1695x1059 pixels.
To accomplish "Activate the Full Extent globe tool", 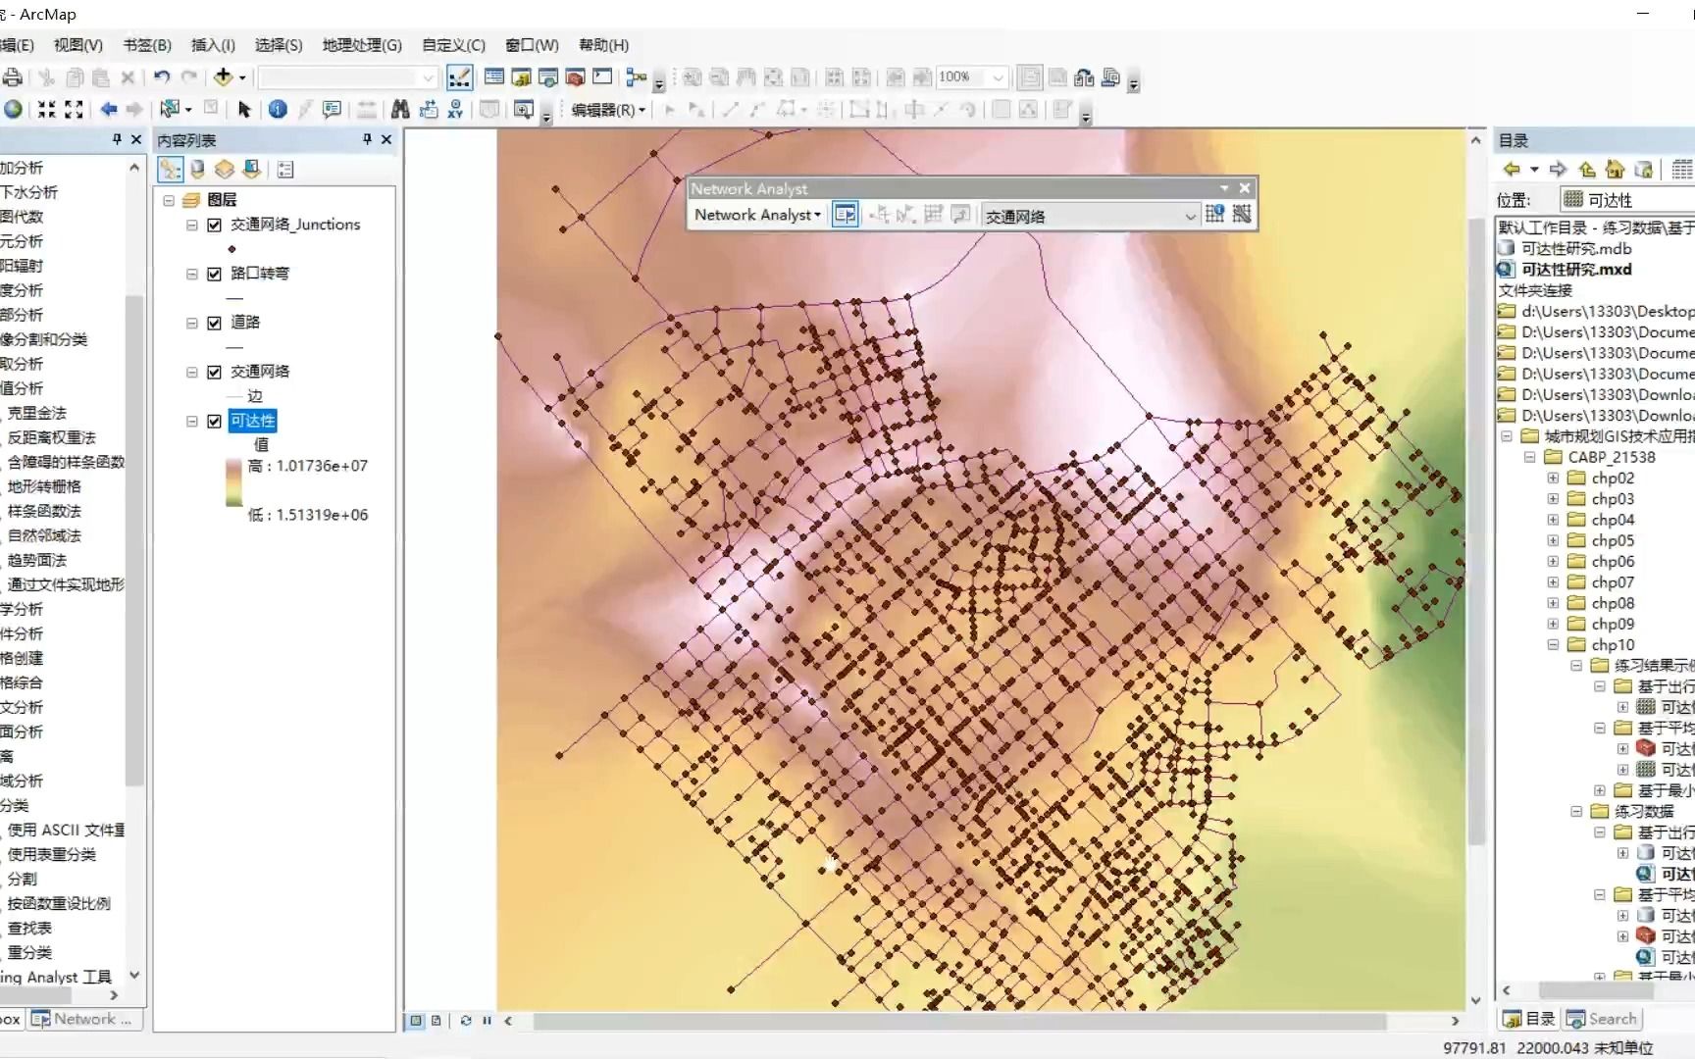I will coord(14,110).
